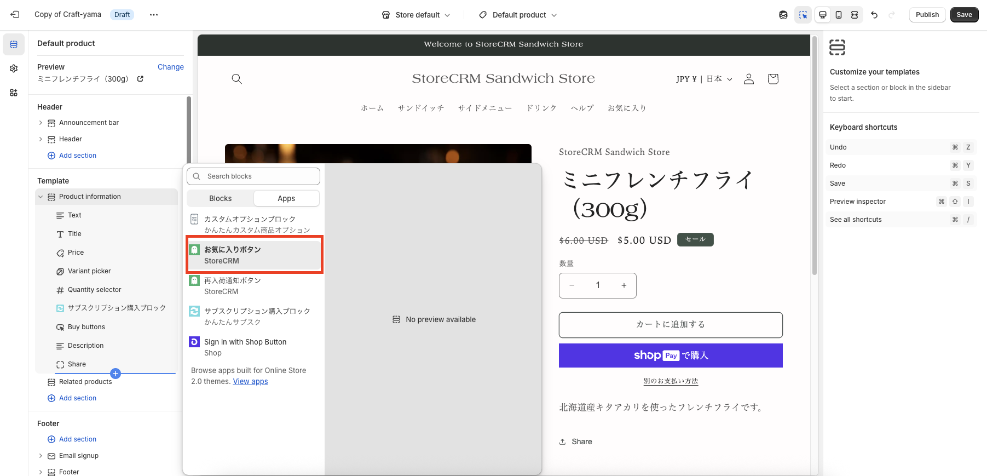This screenshot has width=987, height=476.
Task: Click カートに追加する button
Action: pos(671,325)
